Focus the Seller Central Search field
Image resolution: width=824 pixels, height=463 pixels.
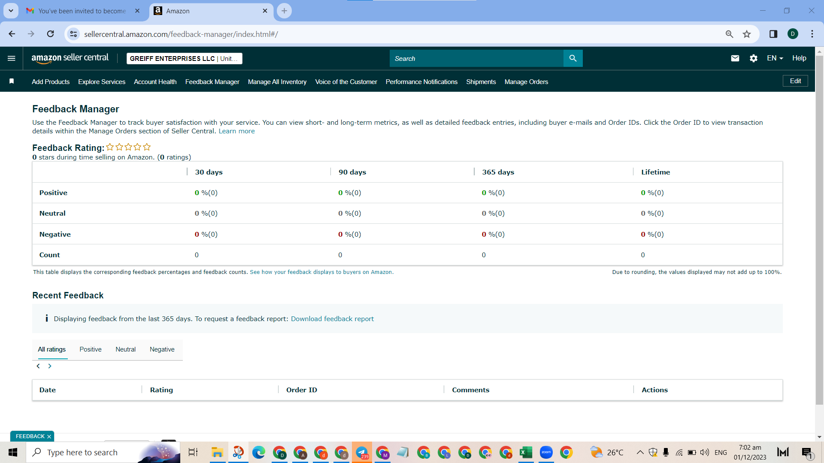point(476,58)
